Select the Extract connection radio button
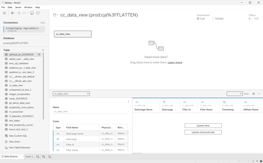 (213, 18)
